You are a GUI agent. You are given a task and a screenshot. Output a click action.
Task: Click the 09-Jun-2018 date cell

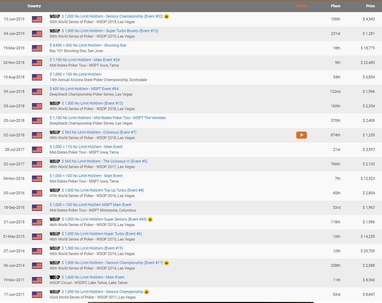14,91
